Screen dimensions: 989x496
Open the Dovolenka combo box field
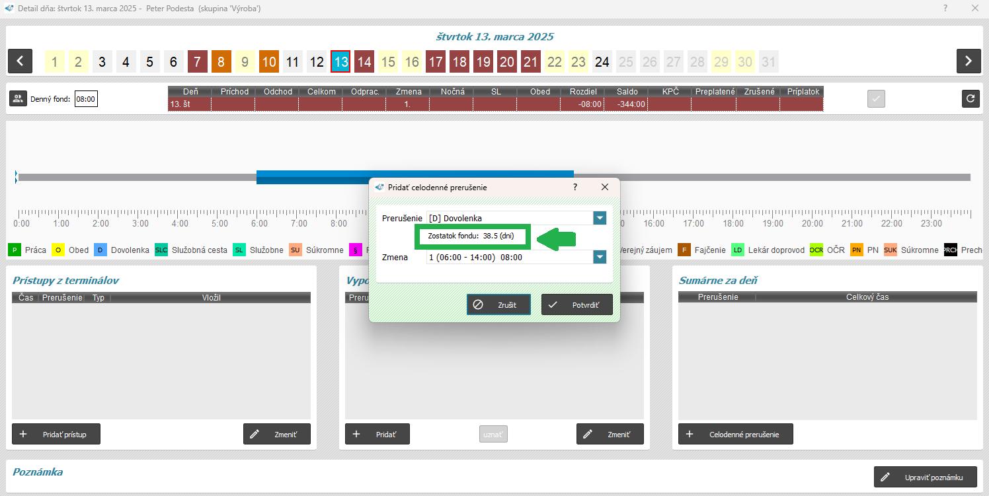click(509, 218)
